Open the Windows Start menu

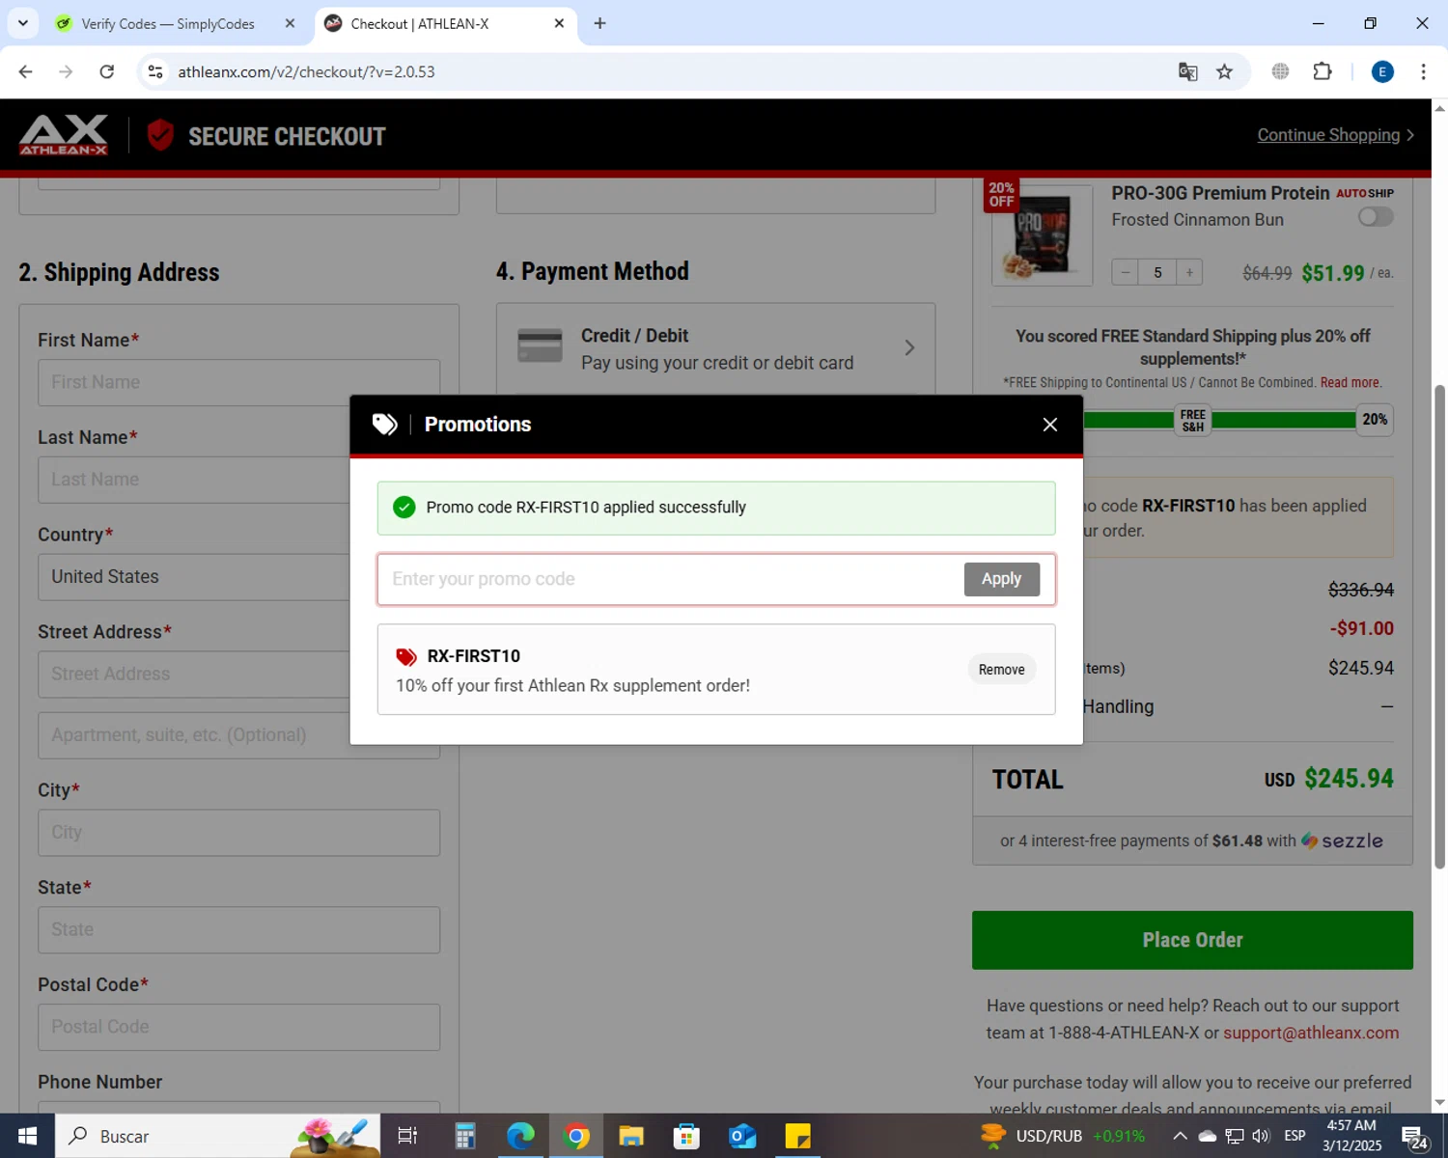[x=27, y=1136]
